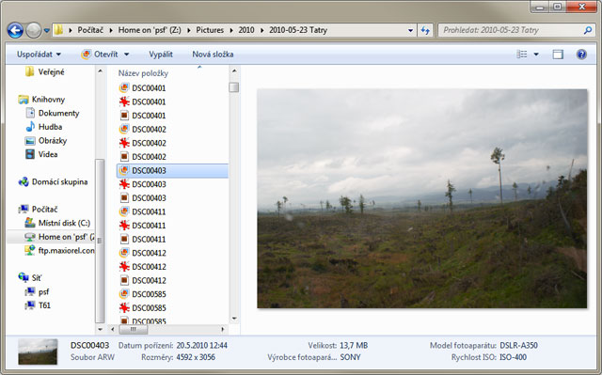Open the Hudba library
Viewport: 602px width, 375px height.
click(44, 127)
